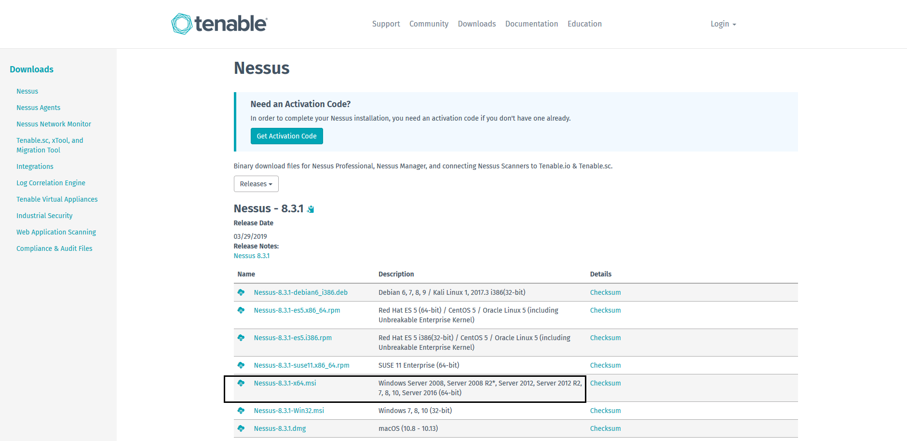Open the Support navigation item
This screenshot has width=907, height=441.
click(x=386, y=24)
